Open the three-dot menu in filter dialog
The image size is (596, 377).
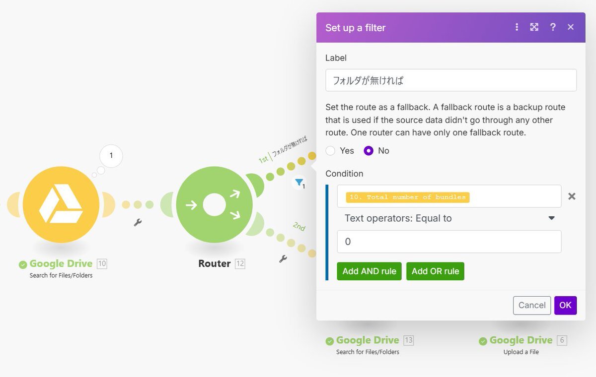tap(517, 27)
